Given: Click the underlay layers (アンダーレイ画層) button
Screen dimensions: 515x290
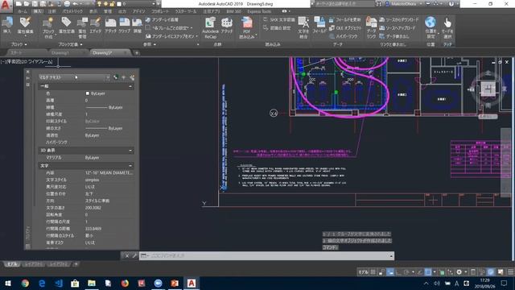Looking at the screenshot, I should (162, 19).
